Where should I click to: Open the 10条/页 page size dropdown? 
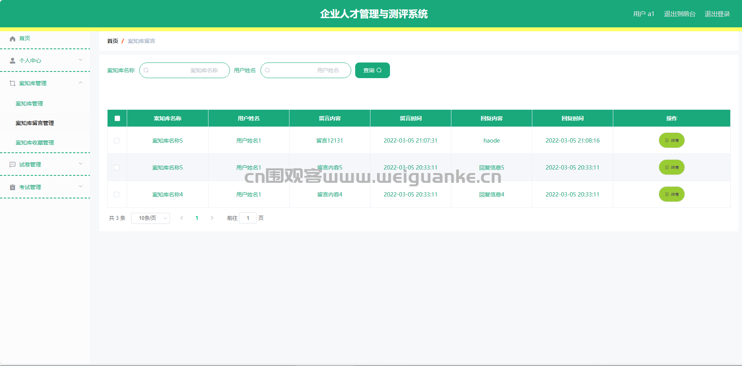coord(151,218)
